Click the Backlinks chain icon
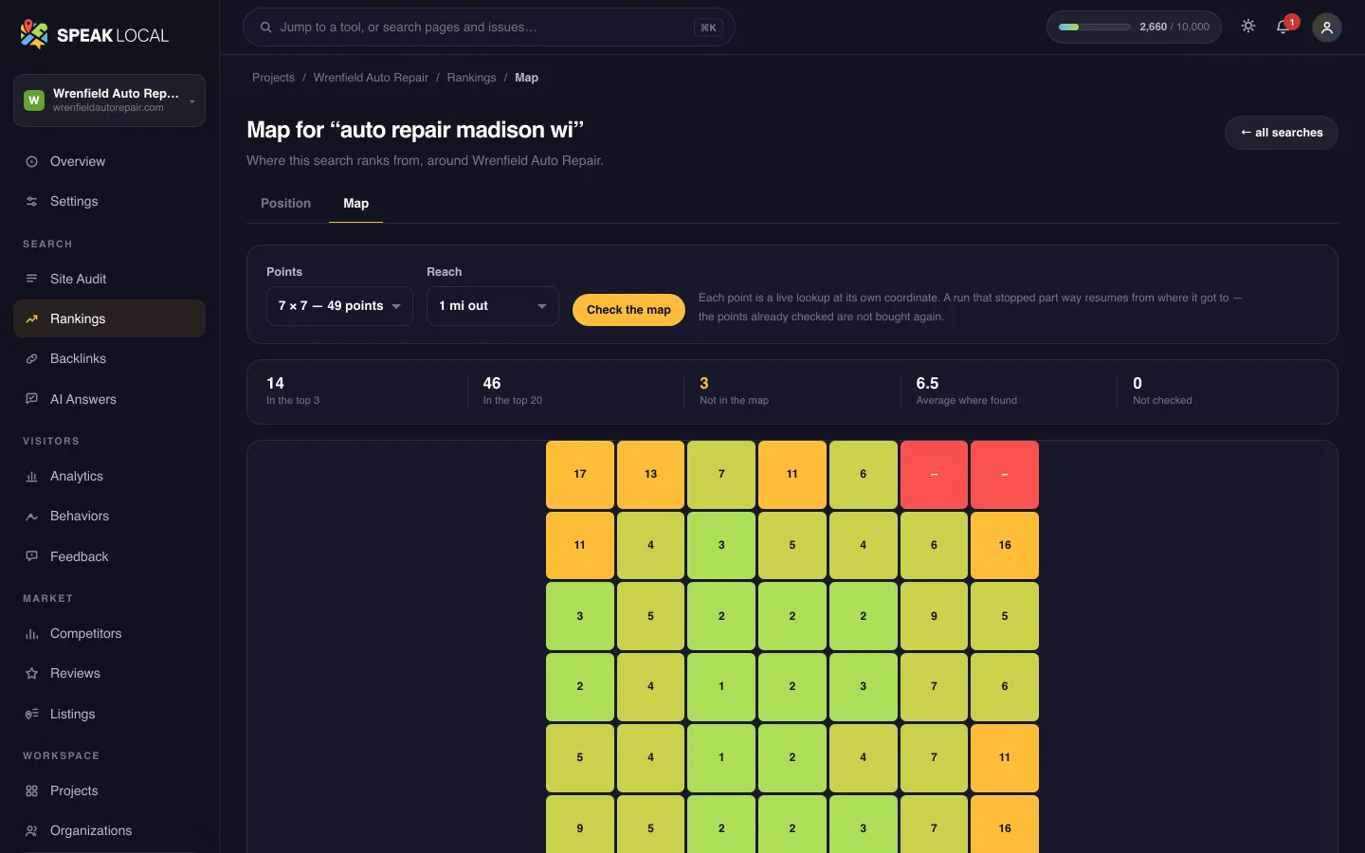The image size is (1365, 853). 32,359
